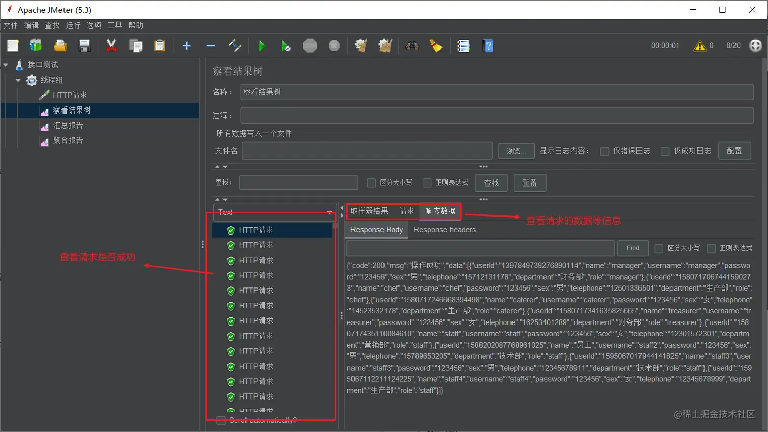Open the 查找 menu
The width and height of the screenshot is (768, 432).
(x=52, y=25)
